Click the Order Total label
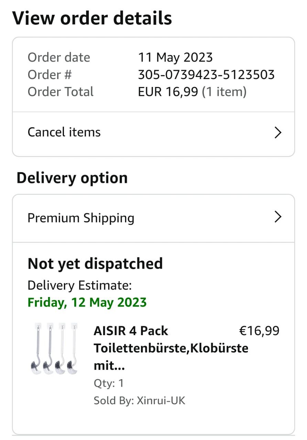Screen dimensions: 307x440 point(61,92)
